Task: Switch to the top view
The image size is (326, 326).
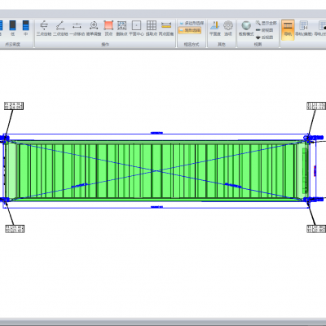Action: [x=264, y=30]
